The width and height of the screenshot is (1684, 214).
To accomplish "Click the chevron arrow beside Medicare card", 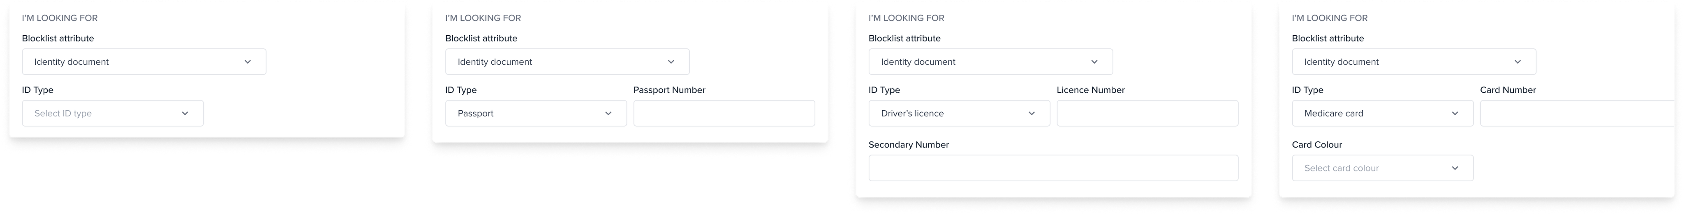I will (x=1455, y=114).
